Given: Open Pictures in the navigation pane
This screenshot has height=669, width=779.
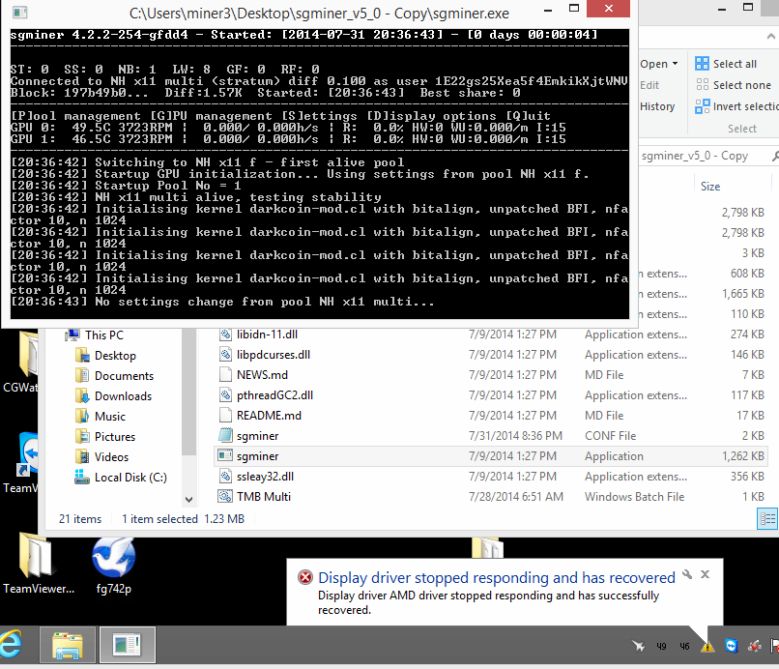Looking at the screenshot, I should [115, 437].
